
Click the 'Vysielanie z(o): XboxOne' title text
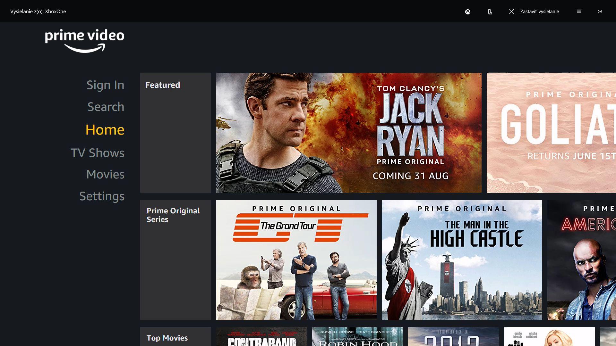(x=38, y=12)
